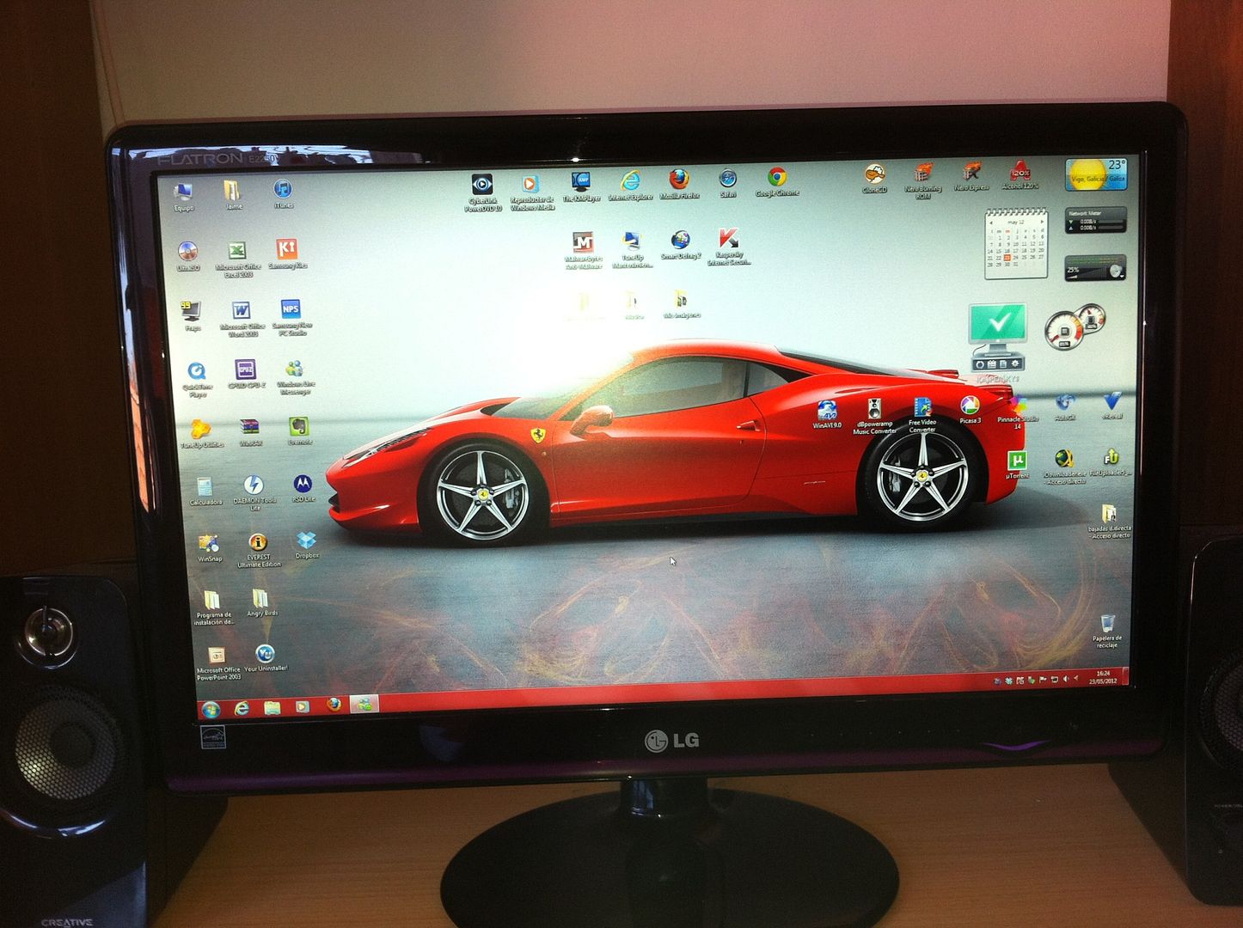Click the weather gadget showing 23°
Viewport: 1243px width, 928px height.
pos(1095,174)
